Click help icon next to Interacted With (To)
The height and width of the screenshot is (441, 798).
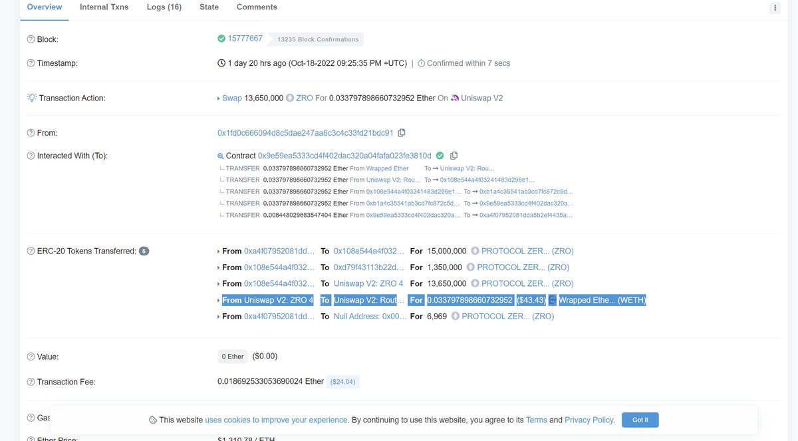(x=31, y=156)
